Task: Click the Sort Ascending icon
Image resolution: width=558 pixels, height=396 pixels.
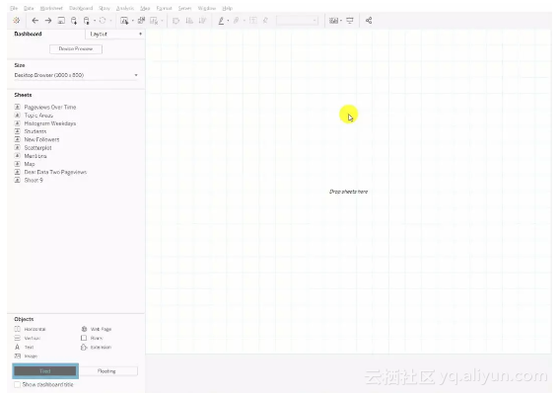Action: 189,21
